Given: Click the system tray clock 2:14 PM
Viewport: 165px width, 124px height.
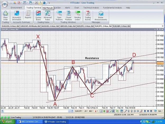Looking at the screenshot, I should coord(159,122).
